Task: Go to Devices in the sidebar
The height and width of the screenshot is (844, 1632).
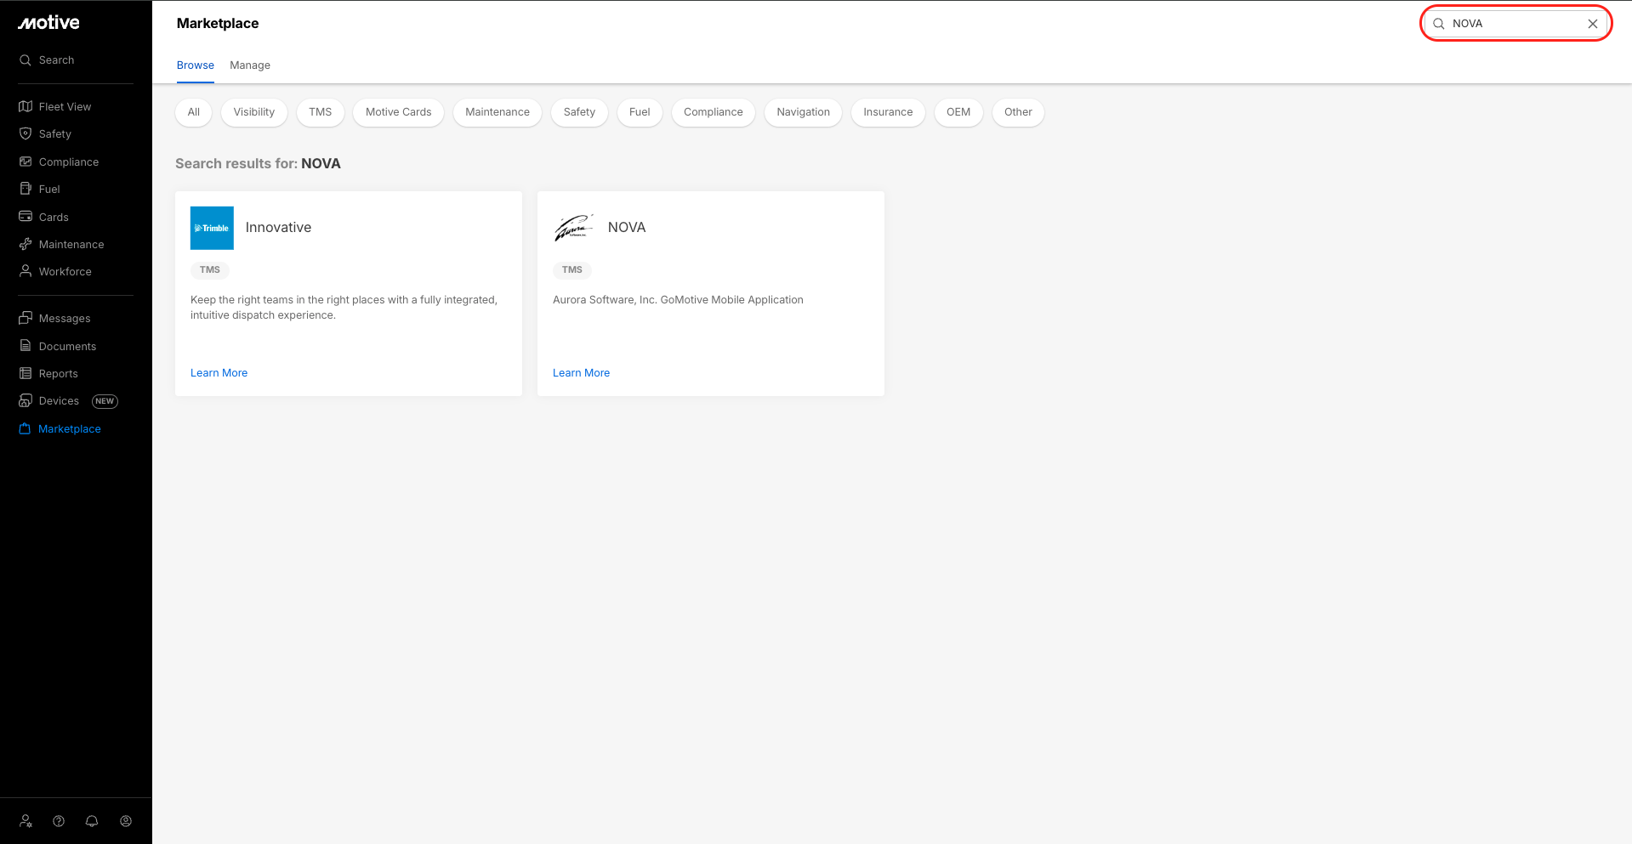Action: (x=59, y=401)
